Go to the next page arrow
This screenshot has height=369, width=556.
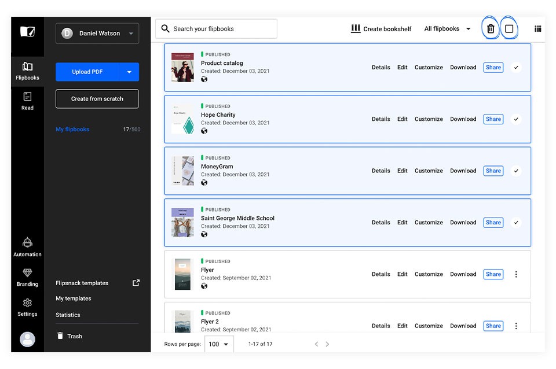click(327, 344)
